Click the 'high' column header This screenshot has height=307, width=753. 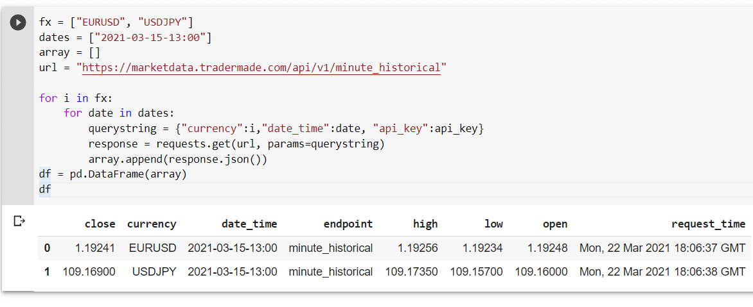[x=425, y=224]
